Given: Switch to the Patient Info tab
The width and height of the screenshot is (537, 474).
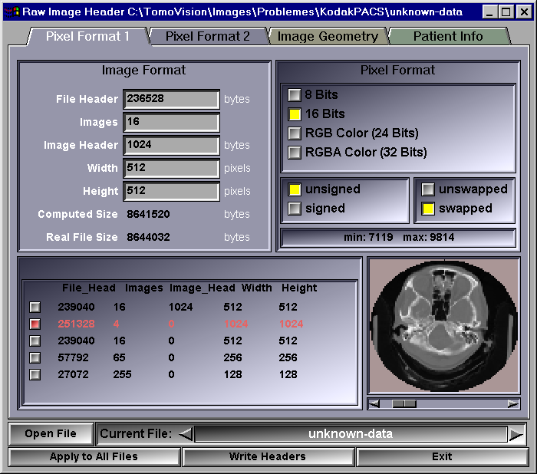Looking at the screenshot, I should 448,36.
